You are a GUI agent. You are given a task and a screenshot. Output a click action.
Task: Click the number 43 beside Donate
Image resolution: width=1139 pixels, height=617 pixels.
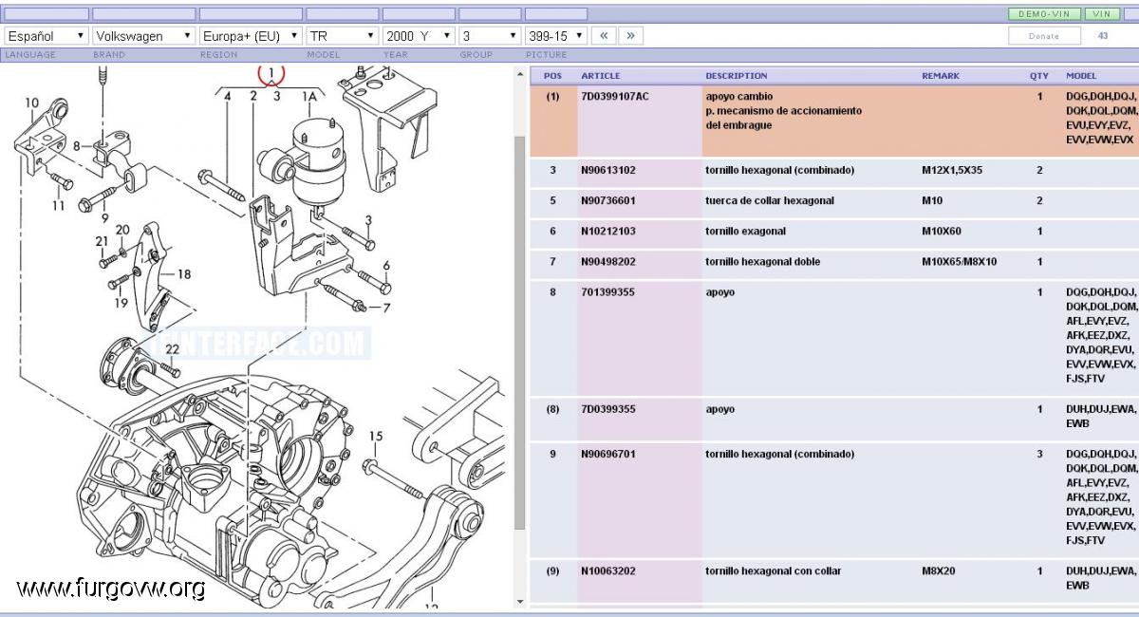click(x=1102, y=35)
